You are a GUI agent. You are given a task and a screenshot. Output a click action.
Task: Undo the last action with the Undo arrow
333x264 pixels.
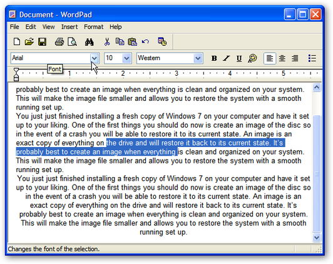click(145, 41)
